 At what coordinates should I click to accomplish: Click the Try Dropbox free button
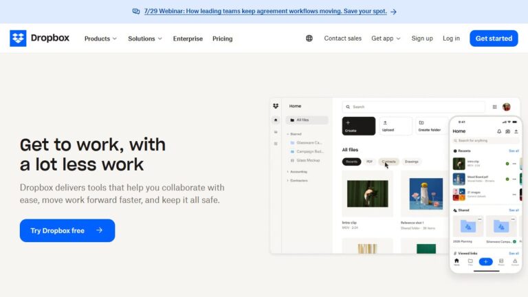pos(67,230)
